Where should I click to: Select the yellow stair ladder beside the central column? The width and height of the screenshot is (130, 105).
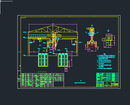[48, 44]
